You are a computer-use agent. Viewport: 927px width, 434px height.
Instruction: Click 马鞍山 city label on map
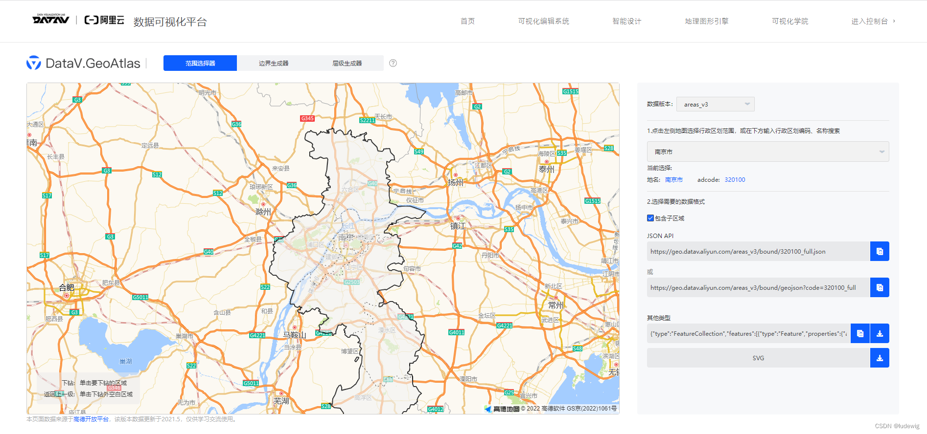tap(295, 335)
